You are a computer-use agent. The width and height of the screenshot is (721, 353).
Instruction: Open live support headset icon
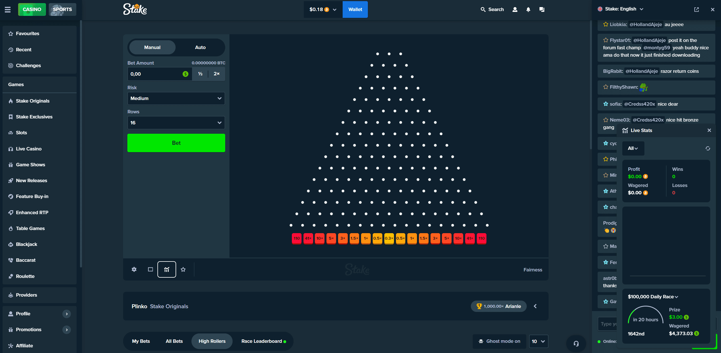[x=576, y=344]
